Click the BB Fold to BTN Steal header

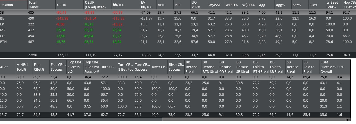pos(260,67)
